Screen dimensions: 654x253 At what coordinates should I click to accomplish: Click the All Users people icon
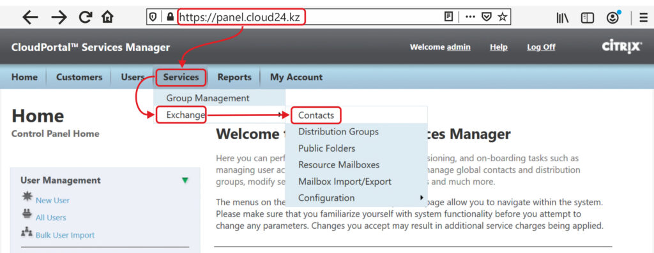coord(27,215)
